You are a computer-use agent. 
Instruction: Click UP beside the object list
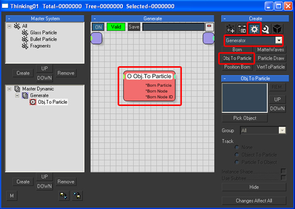(277, 100)
